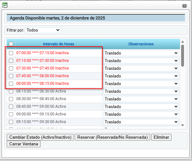Open Observaciones dropdown for 07:00:00 slot
The image size is (192, 161).
pyautogui.click(x=141, y=53)
